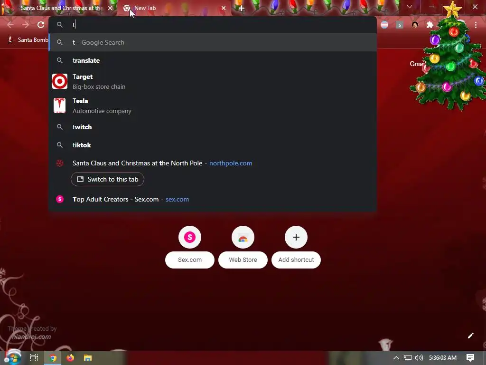Viewport: 486px width, 365px height.
Task: Choose the 'translate' suggestion
Action: click(213, 60)
